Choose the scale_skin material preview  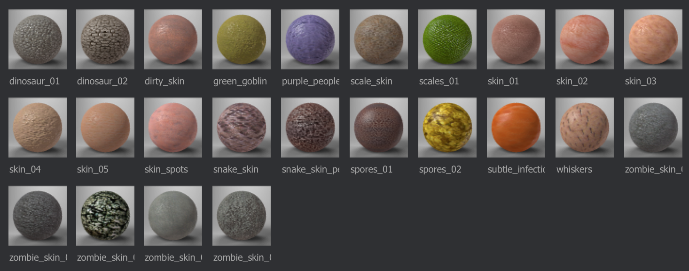379,39
